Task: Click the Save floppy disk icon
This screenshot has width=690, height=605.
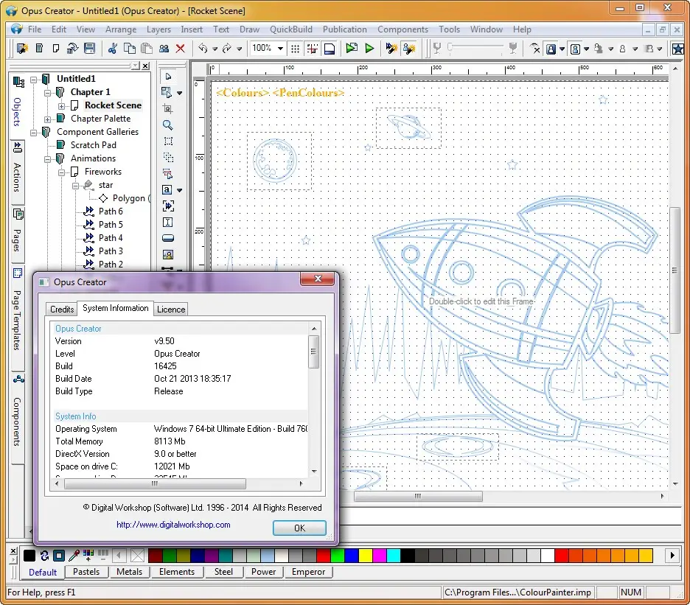Action: pyautogui.click(x=89, y=49)
